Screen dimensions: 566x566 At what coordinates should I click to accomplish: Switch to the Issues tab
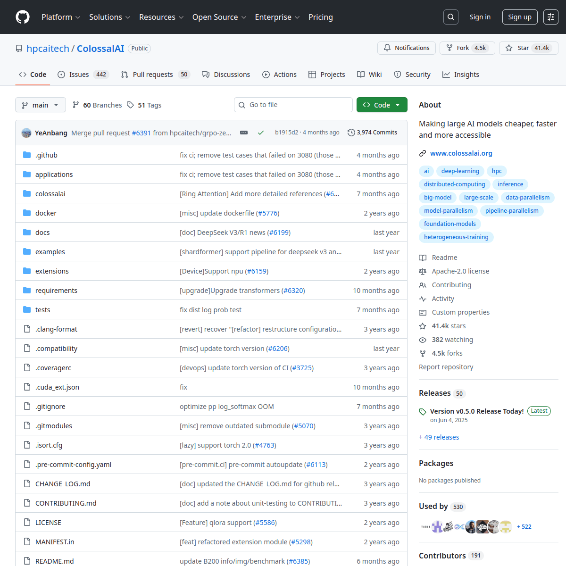(x=83, y=75)
